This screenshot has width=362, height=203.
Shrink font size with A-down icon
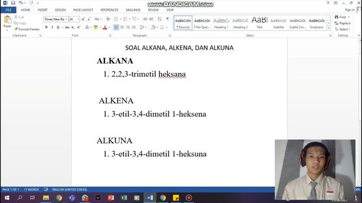(x=89, y=19)
